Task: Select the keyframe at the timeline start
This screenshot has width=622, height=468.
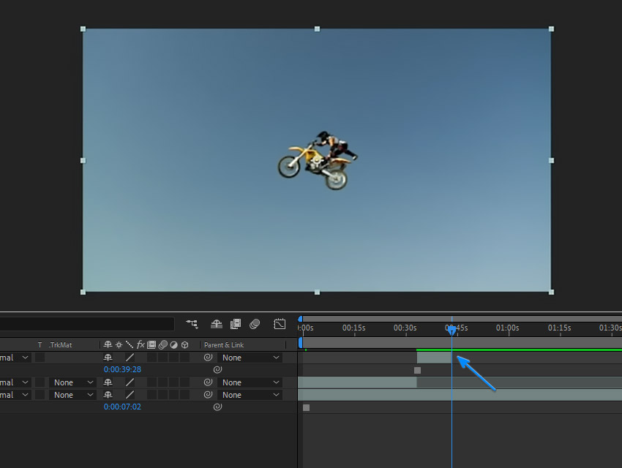Action: pos(306,407)
